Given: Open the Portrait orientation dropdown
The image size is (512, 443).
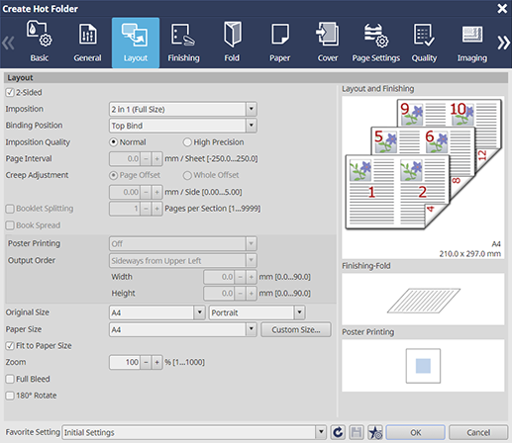Looking at the screenshot, I should [299, 312].
